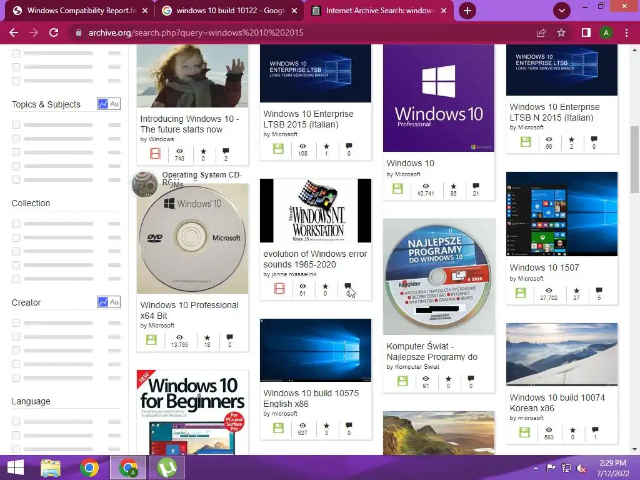Show Creator alphabetical list
Viewport: 640px width, 480px height.
point(115,302)
